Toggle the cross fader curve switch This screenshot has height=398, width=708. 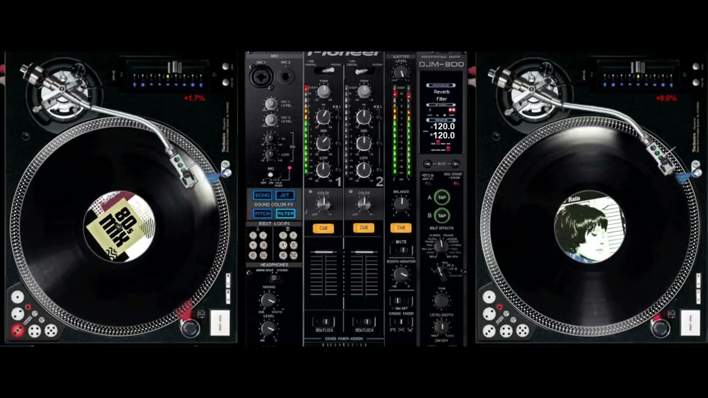click(400, 322)
